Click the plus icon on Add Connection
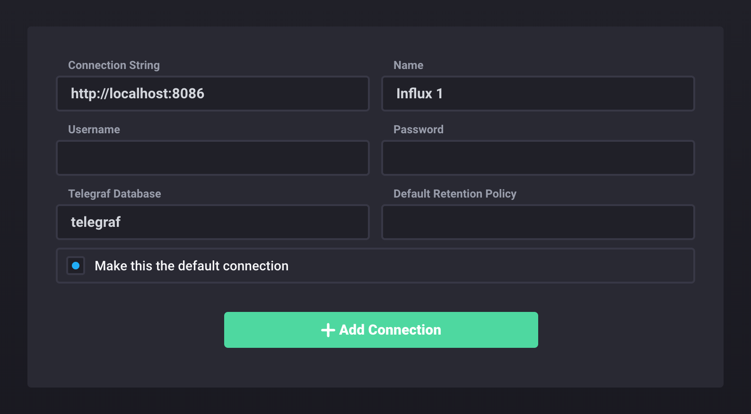 pos(328,330)
